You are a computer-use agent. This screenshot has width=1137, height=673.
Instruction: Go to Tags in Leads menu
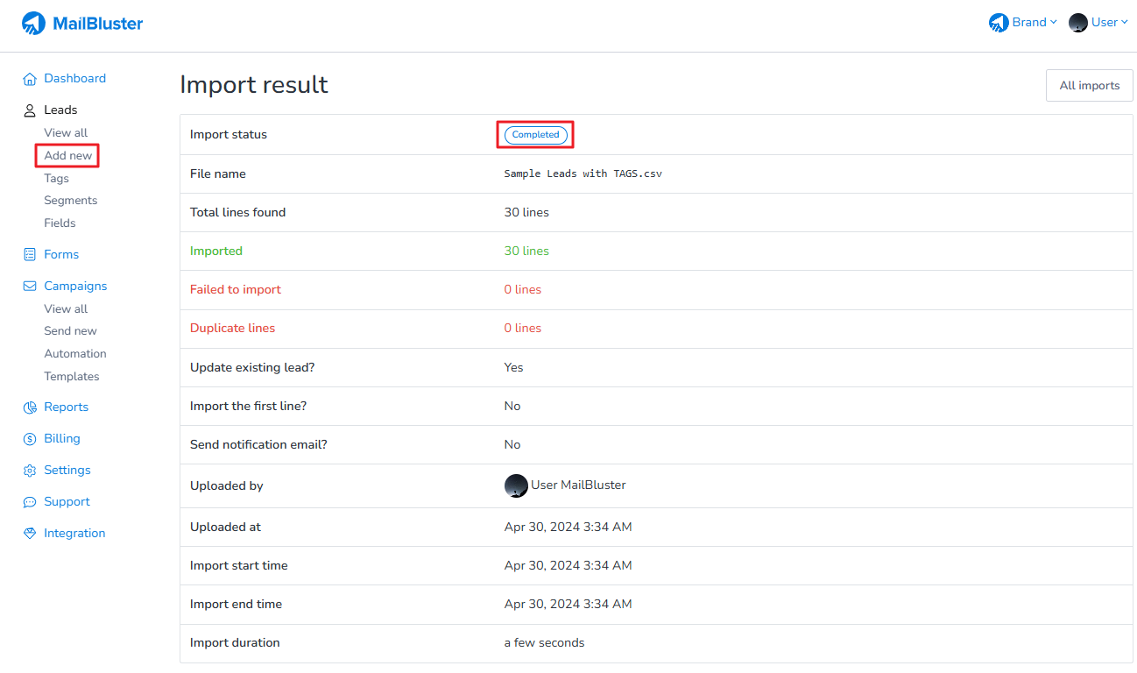[56, 178]
